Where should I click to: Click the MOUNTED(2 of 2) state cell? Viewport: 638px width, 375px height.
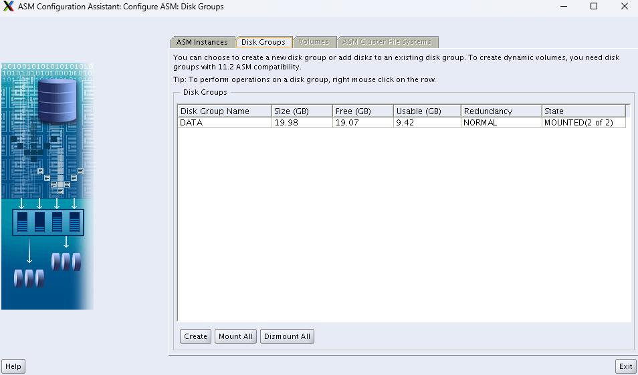click(583, 123)
